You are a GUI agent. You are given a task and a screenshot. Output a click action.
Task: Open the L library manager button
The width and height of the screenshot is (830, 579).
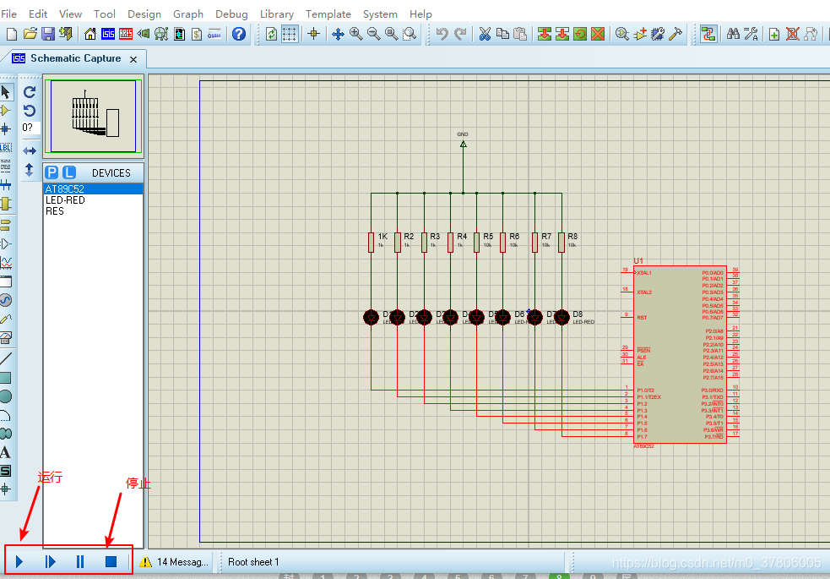(69, 172)
